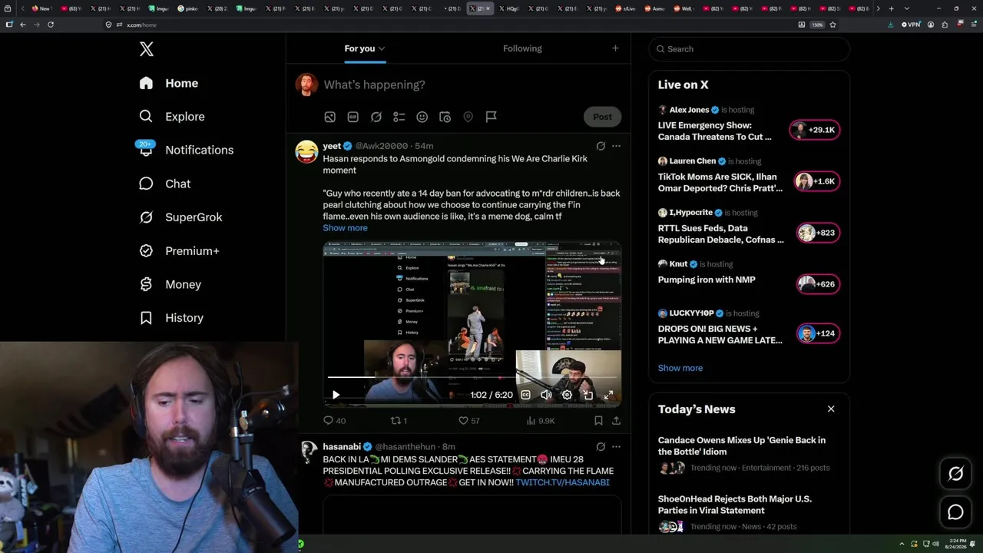The image size is (983, 553).
Task: Repost yeet's post
Action: point(399,421)
